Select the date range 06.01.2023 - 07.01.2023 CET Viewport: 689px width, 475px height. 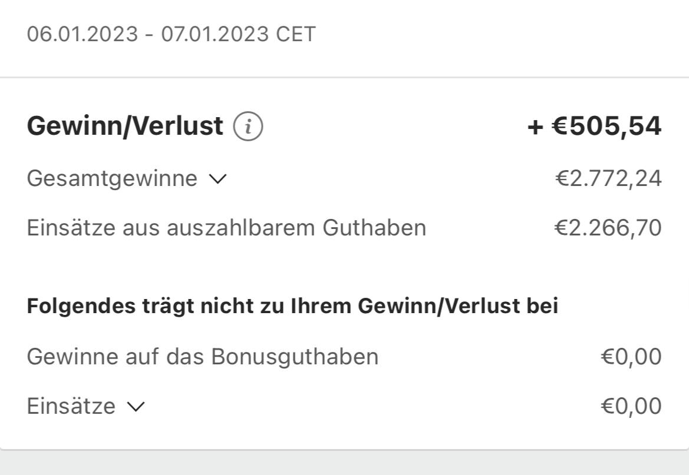172,34
